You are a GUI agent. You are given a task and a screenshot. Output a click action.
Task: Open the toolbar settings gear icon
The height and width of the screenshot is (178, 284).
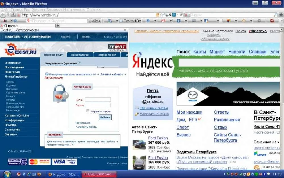[x=259, y=21]
